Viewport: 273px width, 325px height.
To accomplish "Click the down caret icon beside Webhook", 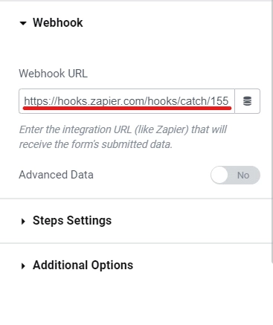I will point(23,23).
